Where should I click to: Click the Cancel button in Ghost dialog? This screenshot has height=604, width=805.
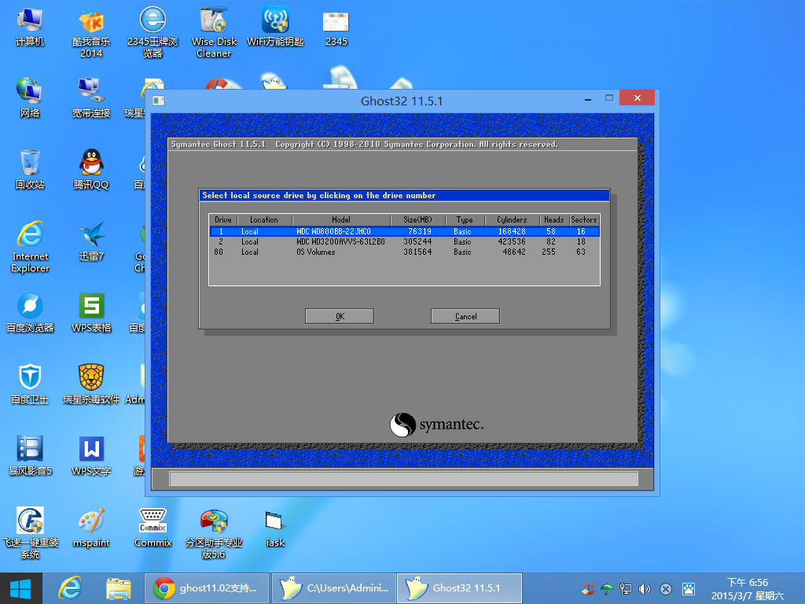pos(465,316)
